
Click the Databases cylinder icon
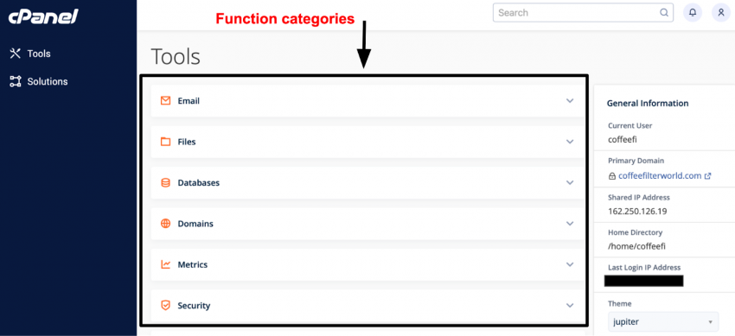pyautogui.click(x=165, y=182)
